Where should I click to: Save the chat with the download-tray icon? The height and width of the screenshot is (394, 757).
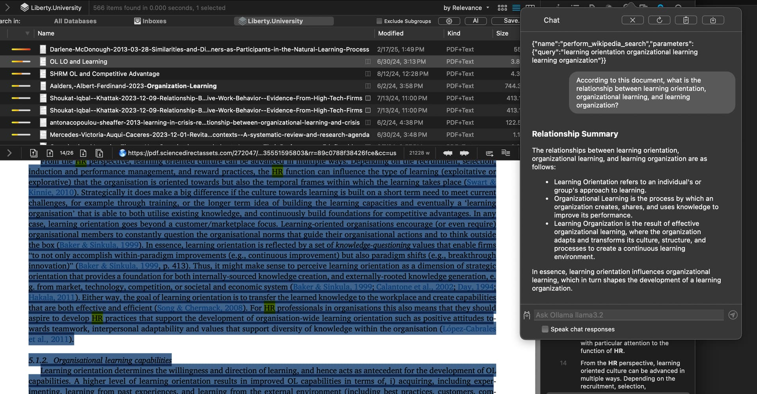pyautogui.click(x=713, y=20)
